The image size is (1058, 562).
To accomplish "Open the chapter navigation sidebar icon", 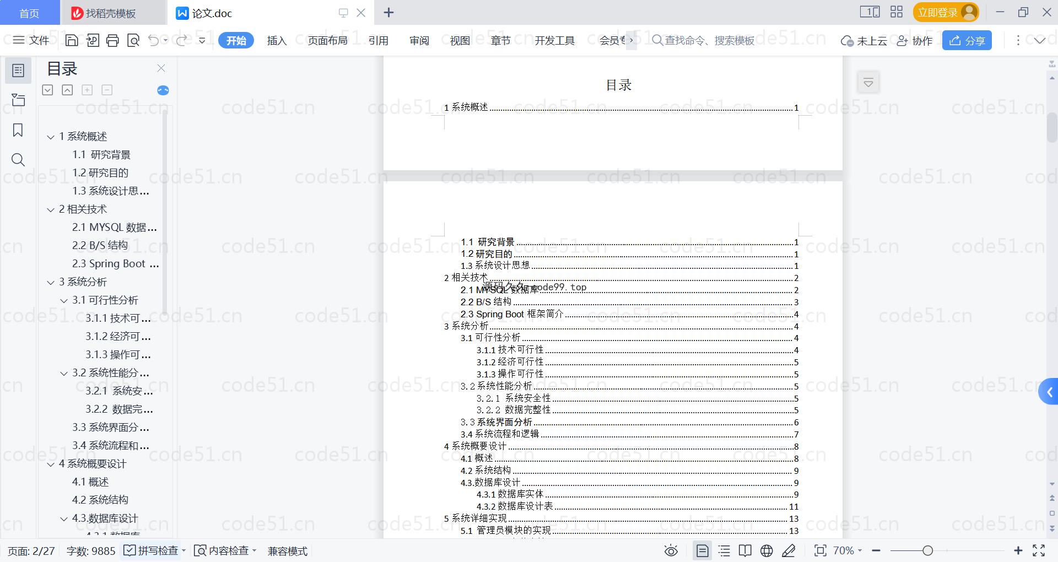I will pos(18,100).
